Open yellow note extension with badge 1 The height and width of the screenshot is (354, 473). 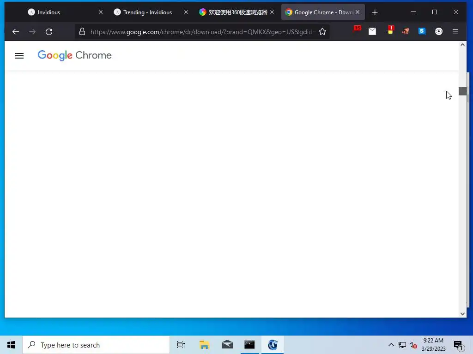(x=389, y=30)
